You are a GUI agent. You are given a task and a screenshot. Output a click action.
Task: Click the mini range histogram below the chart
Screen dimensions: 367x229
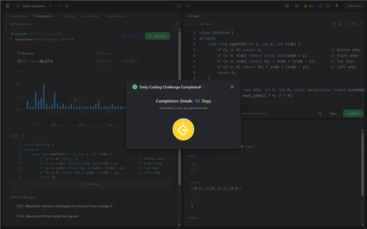coord(75,123)
